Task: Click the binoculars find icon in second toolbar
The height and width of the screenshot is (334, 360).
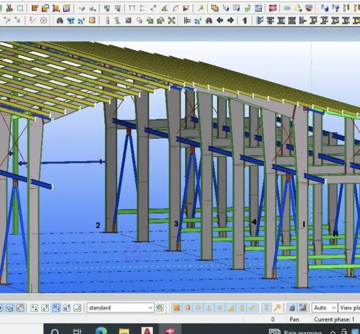Action: point(60,21)
